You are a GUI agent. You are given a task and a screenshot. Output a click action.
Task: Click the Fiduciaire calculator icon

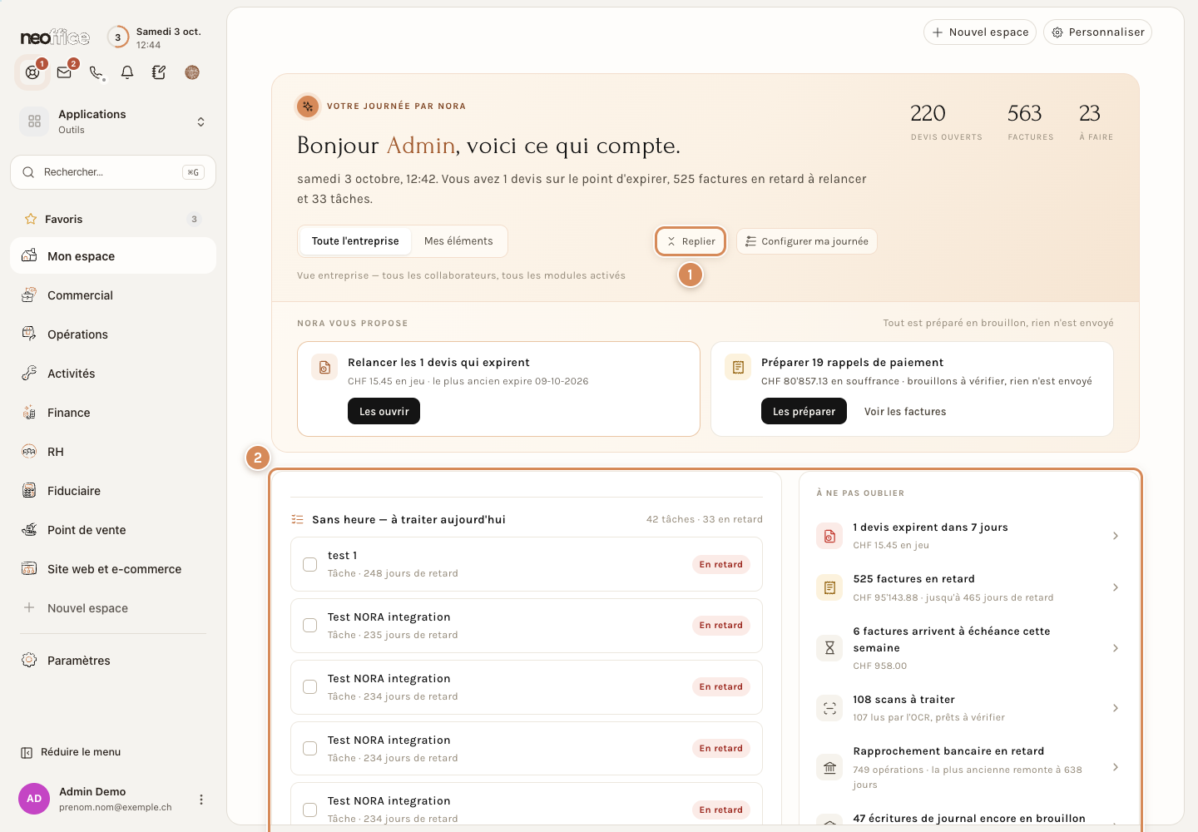29,491
